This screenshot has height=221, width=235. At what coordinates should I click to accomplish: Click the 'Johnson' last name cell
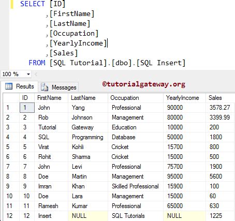[x=88, y=117]
